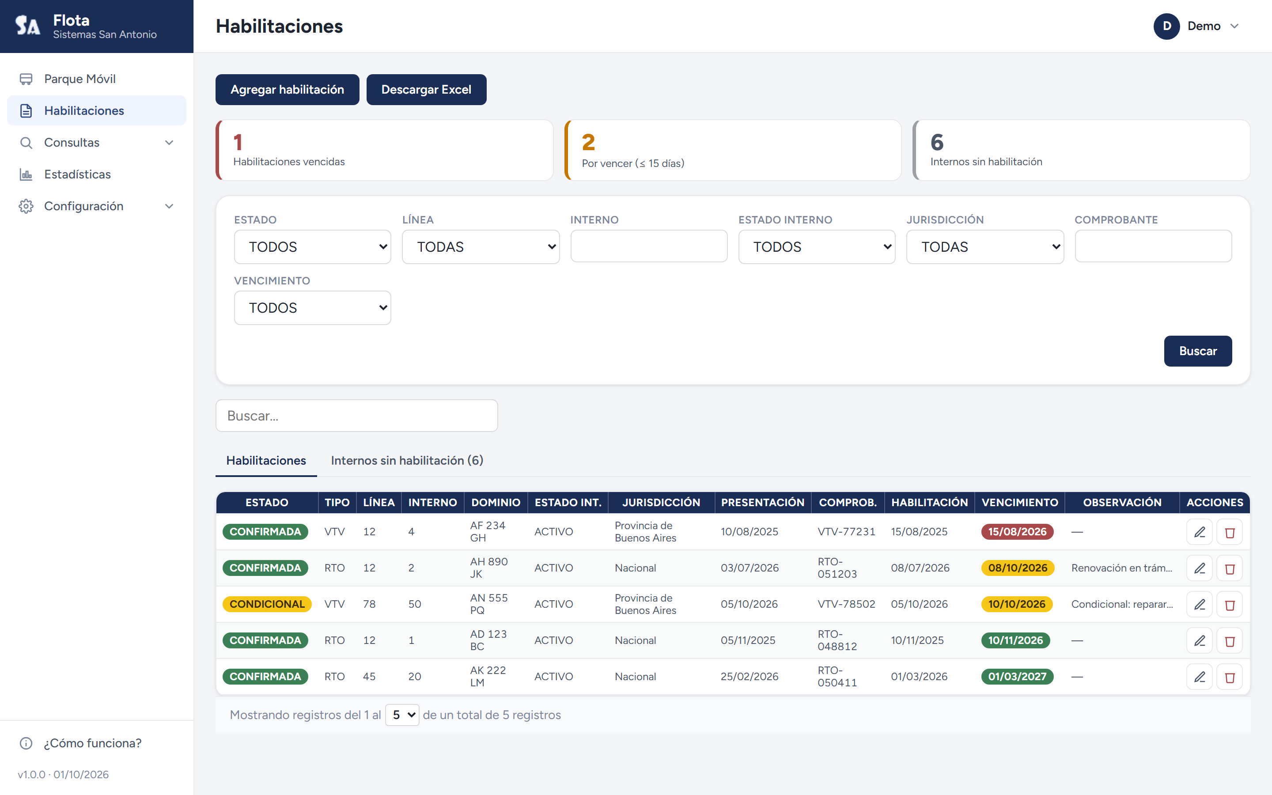Edit the AN 555 PQ row
This screenshot has width=1272, height=795.
pos(1199,605)
